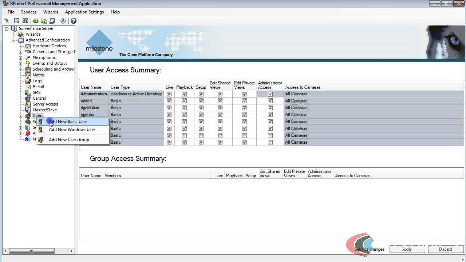Choose Add New User Group

[x=72, y=140]
